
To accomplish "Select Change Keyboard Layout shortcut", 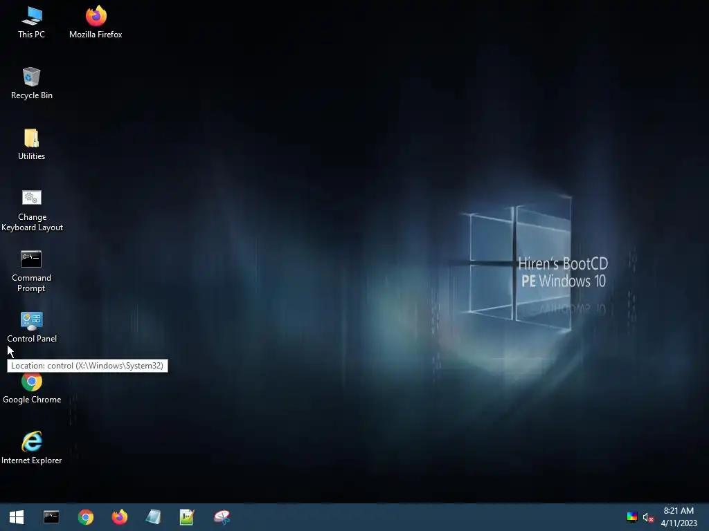I will 32,210.
